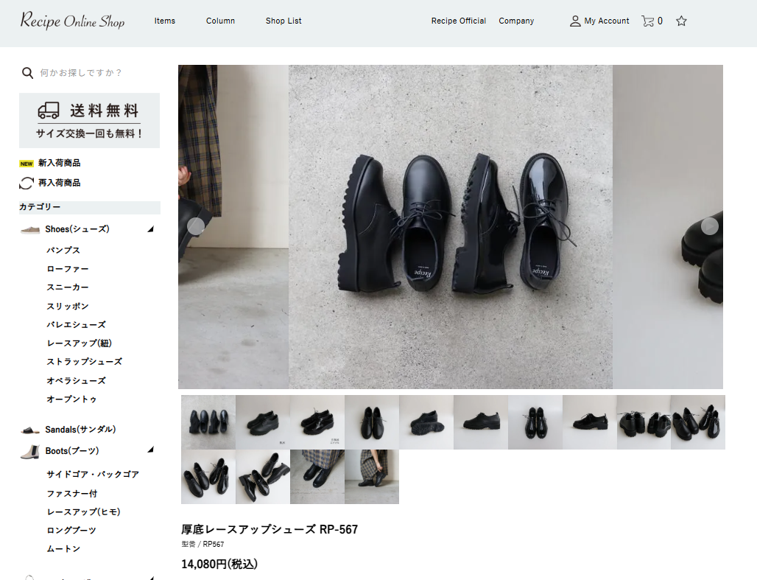The image size is (757, 580).
Task: Click the main product slide image
Action: tap(451, 227)
